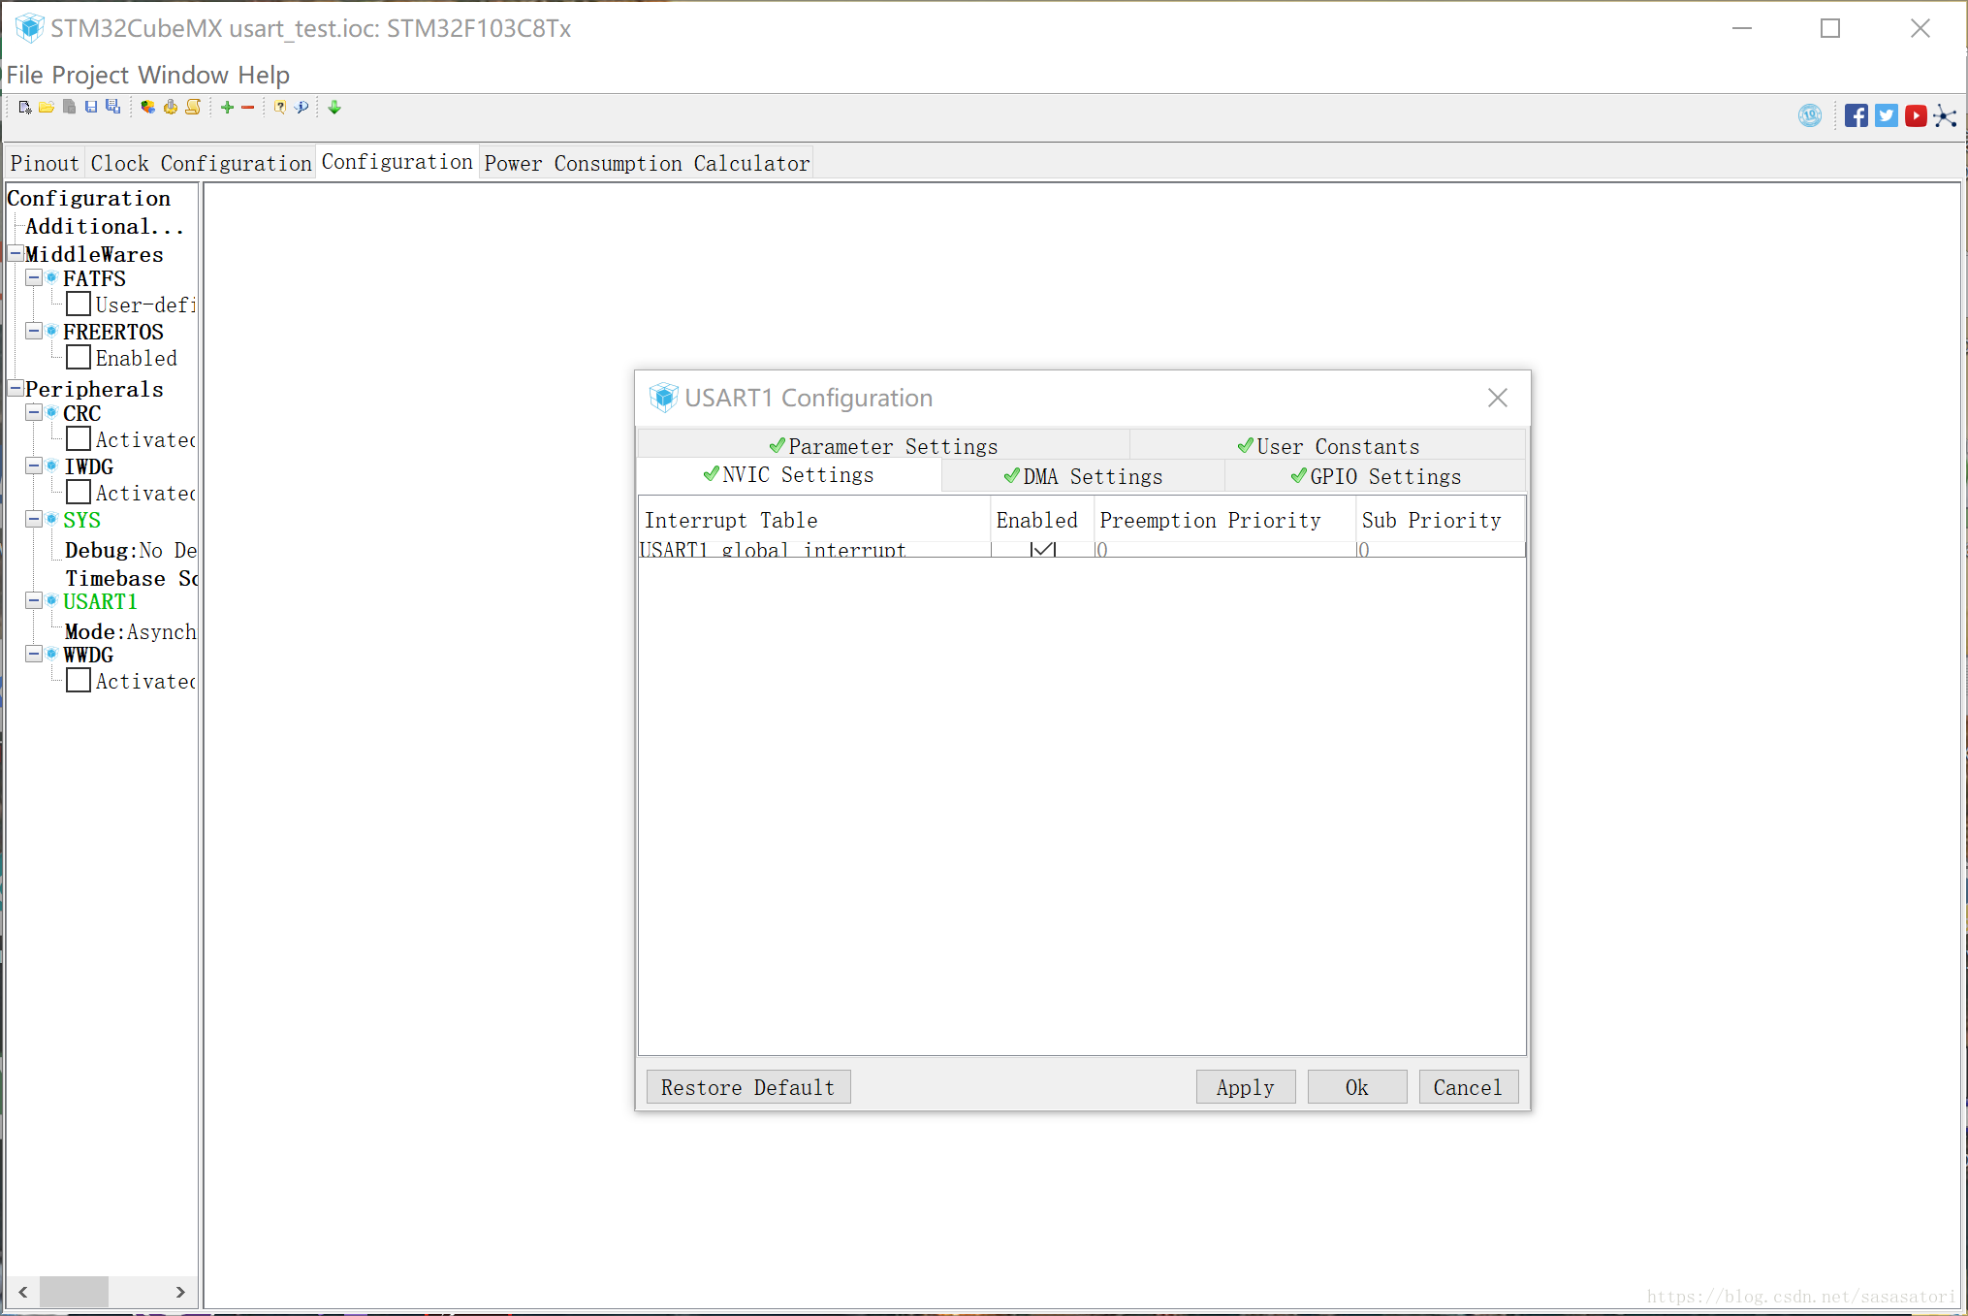Collapse the Peripherals tree node

click(x=16, y=388)
